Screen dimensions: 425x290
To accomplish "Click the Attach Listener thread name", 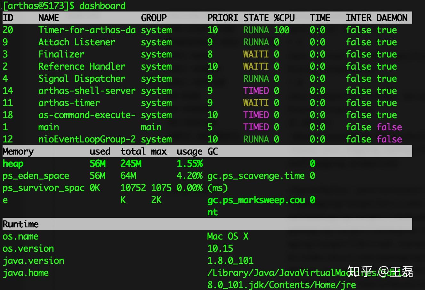I will pos(76,42).
